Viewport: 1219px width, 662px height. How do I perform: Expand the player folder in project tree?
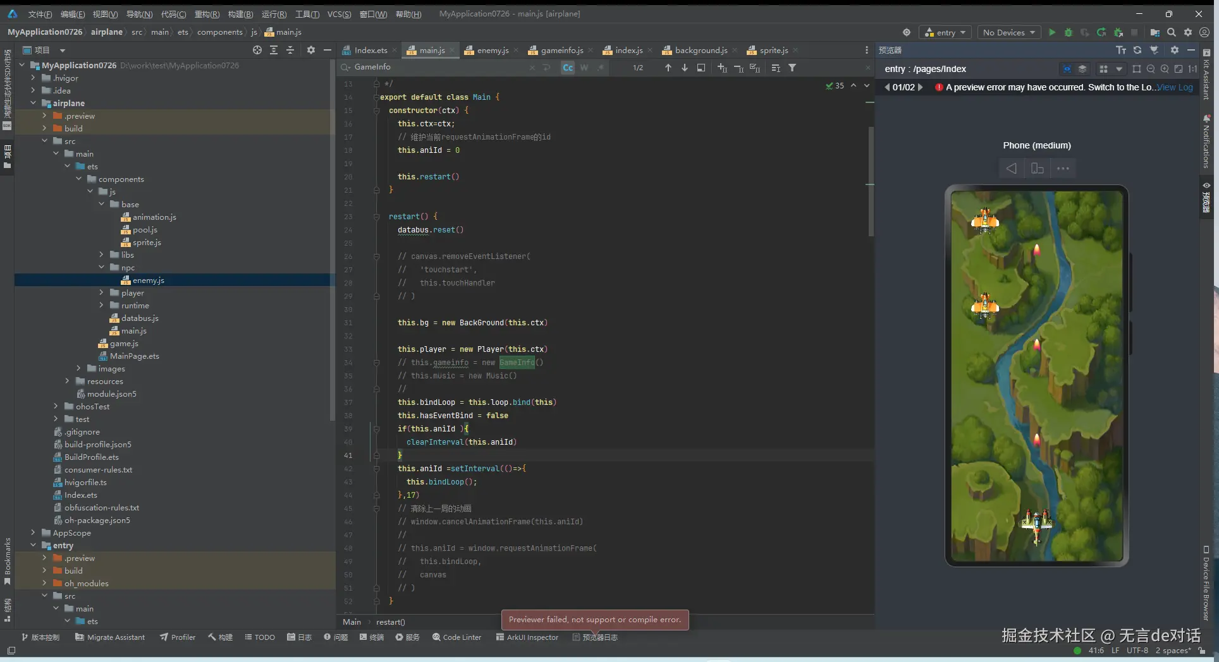tap(101, 292)
